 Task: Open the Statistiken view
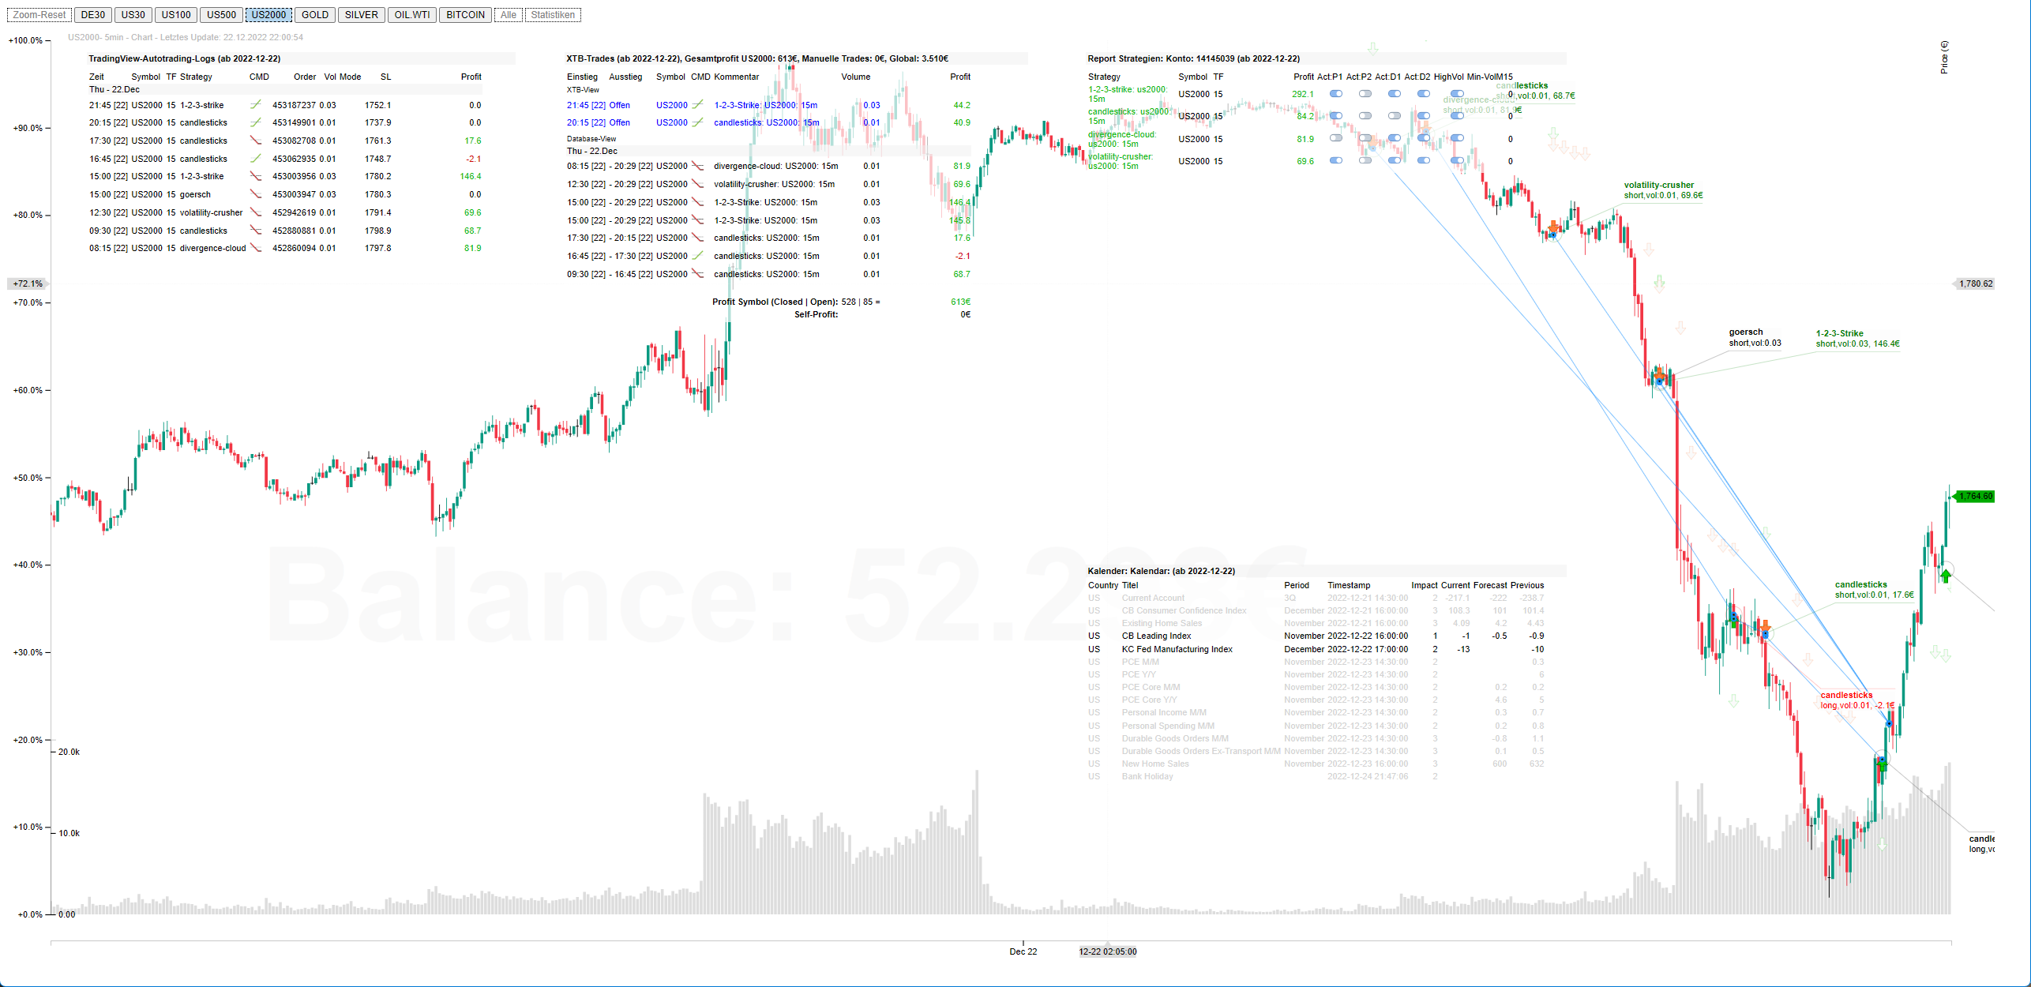(553, 15)
